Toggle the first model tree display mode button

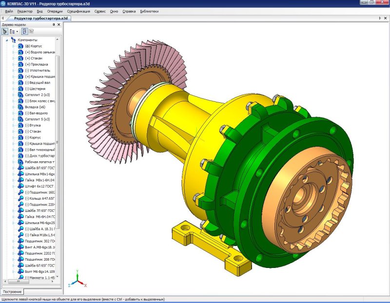5,31
